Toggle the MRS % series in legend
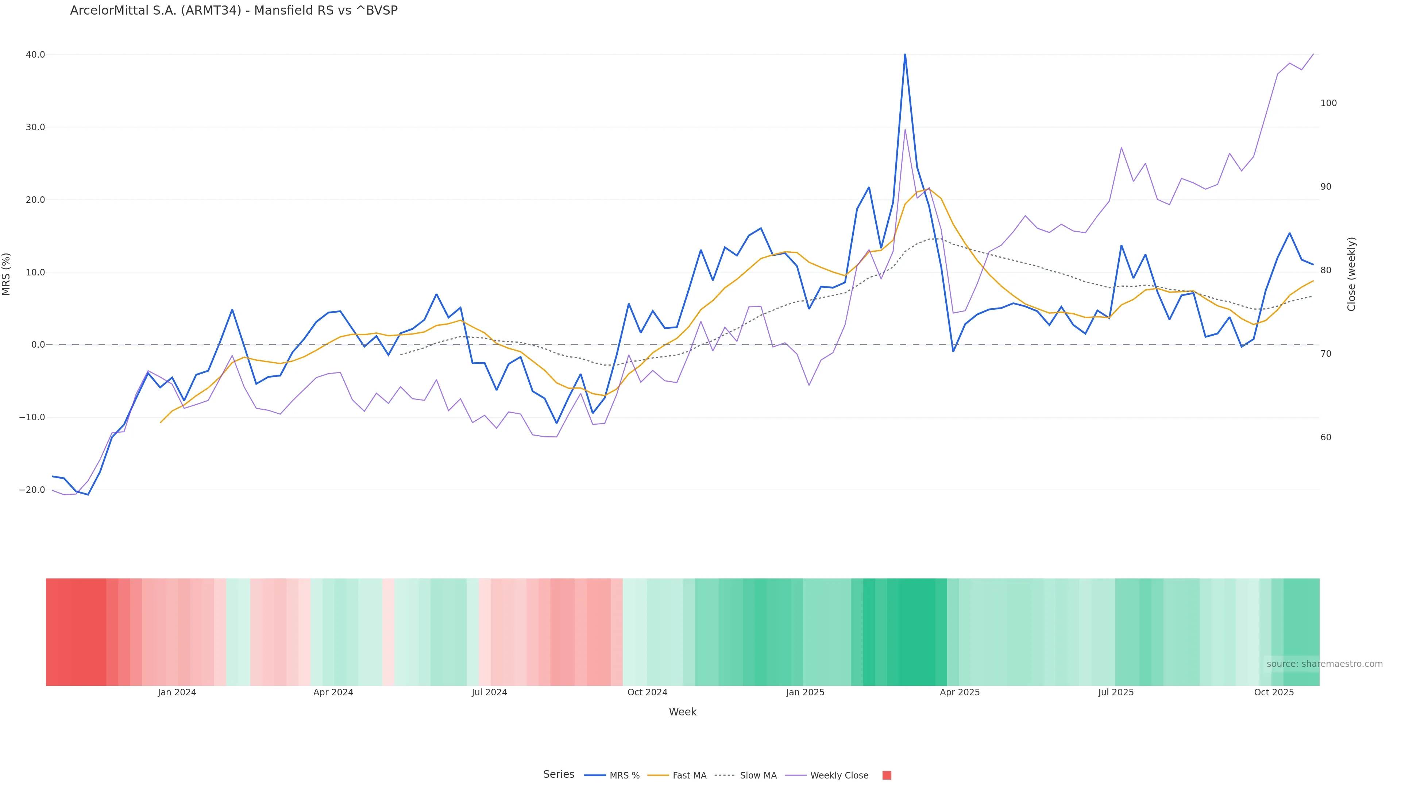This screenshot has width=1401, height=788. coord(613,776)
